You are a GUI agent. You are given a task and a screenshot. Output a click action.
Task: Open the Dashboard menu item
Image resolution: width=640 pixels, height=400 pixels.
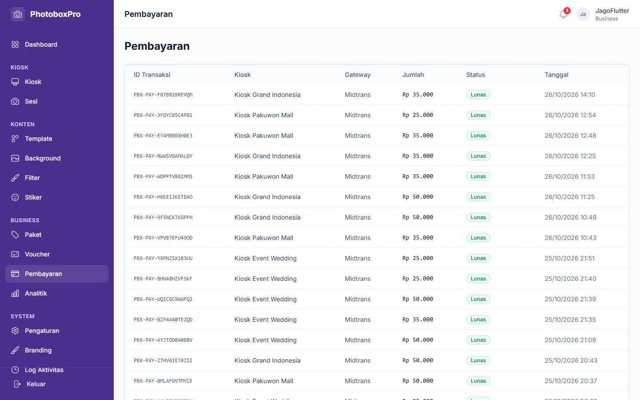(x=57, y=44)
